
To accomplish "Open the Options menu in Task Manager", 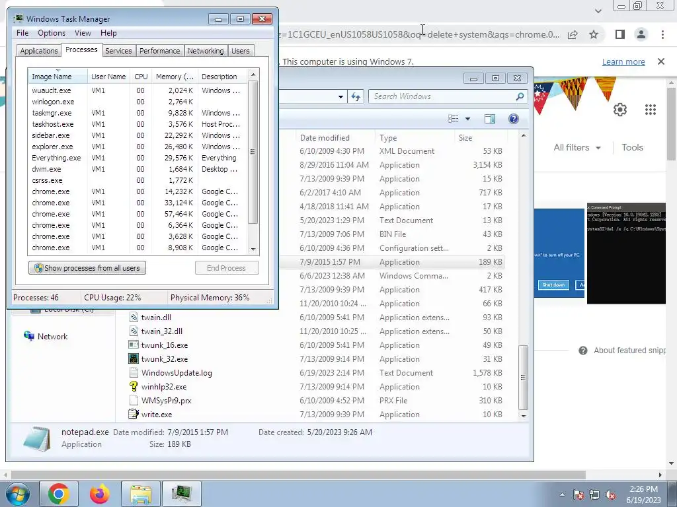I will coord(52,33).
